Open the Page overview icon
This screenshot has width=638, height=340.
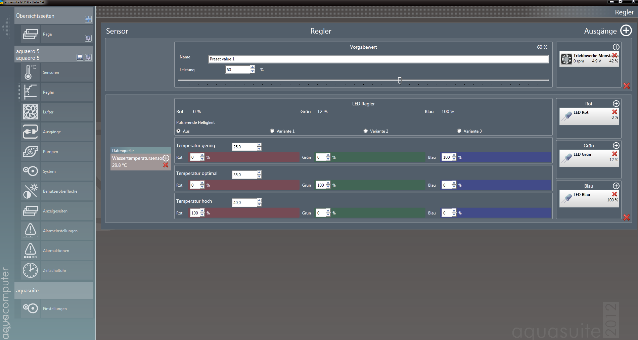point(30,34)
